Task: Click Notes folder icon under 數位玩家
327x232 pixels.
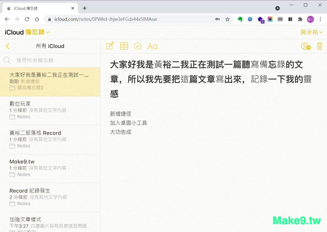Action: click(12, 117)
